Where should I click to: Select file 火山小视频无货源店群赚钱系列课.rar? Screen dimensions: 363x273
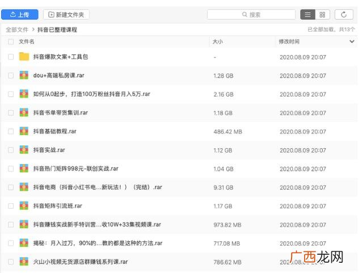point(81,262)
